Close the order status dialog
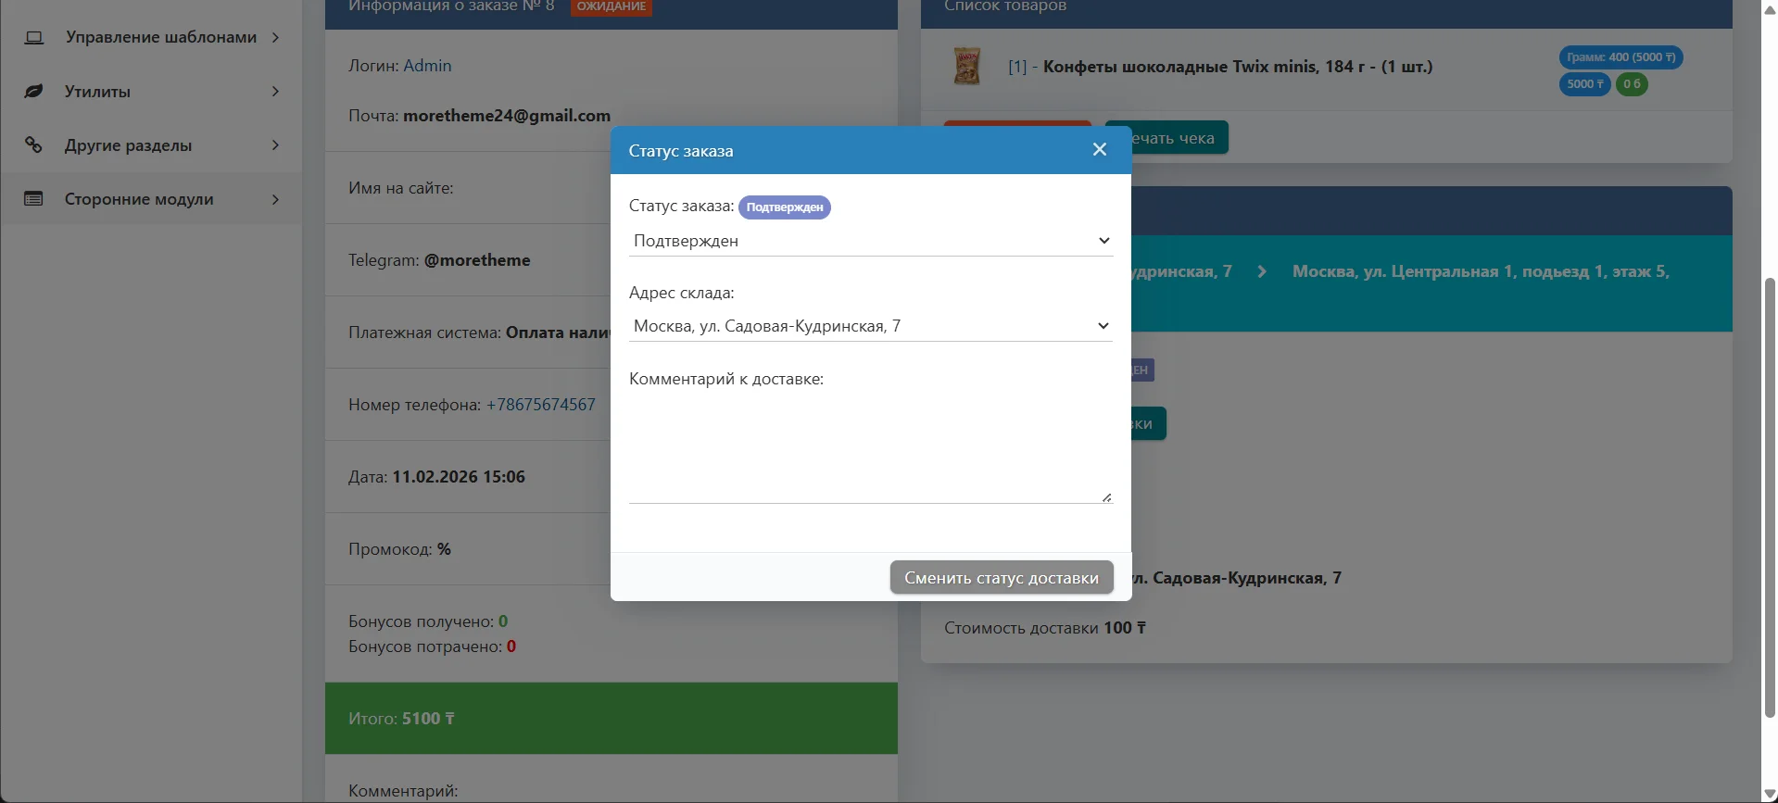This screenshot has height=803, width=1778. [x=1099, y=150]
